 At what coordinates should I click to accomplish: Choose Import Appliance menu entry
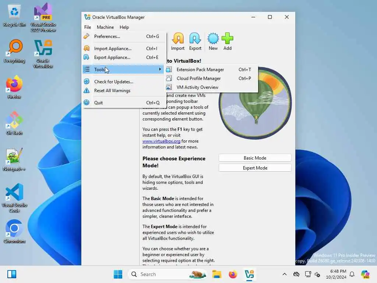point(124,48)
